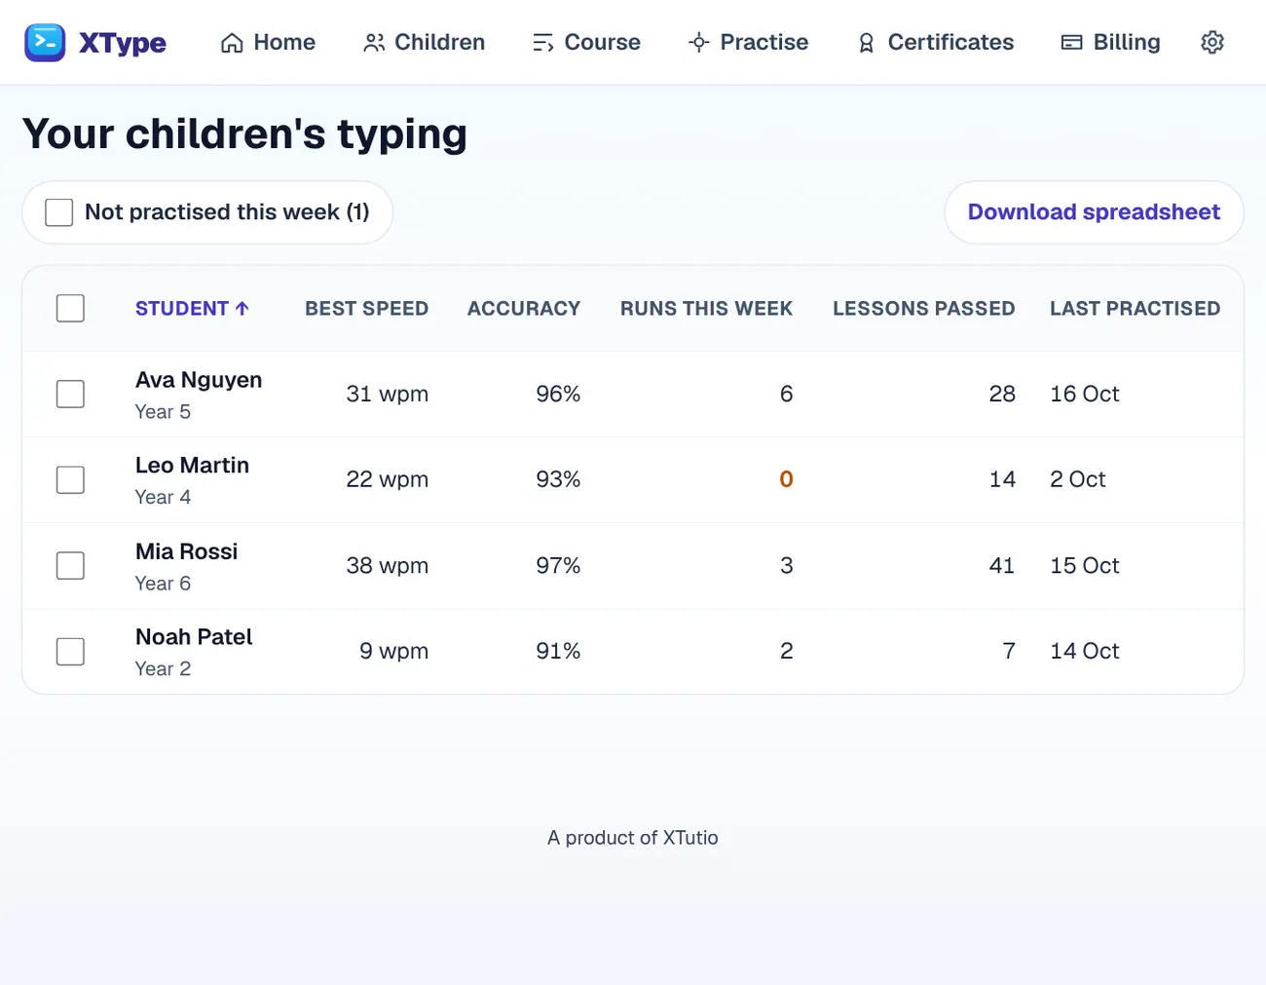Select Leo Martin's row checkbox
1266x985 pixels.
70,480
